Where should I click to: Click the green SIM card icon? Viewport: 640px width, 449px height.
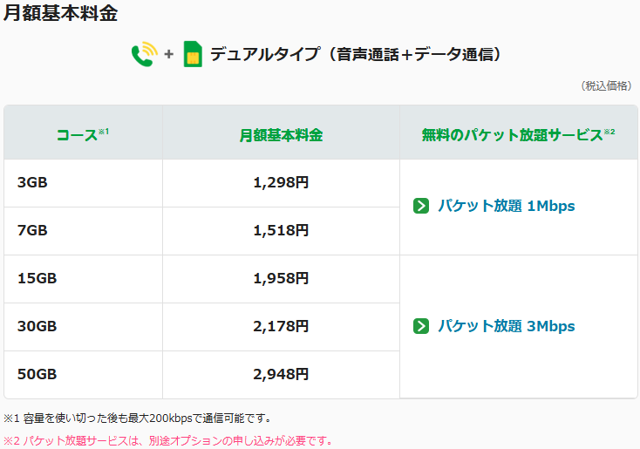[x=193, y=54]
